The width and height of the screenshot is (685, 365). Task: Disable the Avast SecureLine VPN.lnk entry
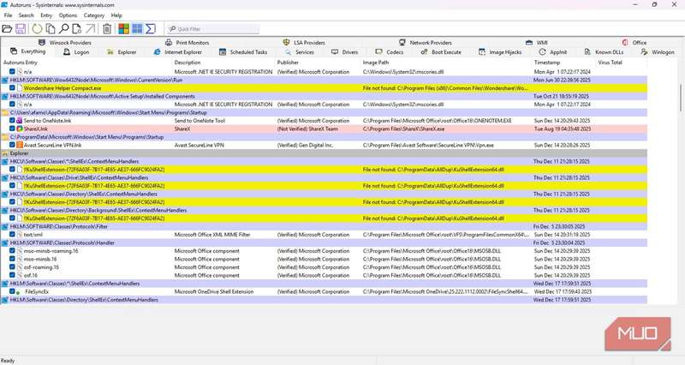(13, 145)
